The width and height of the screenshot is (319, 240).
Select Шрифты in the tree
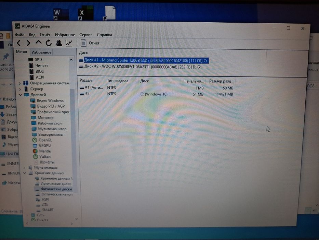[x=47, y=162]
